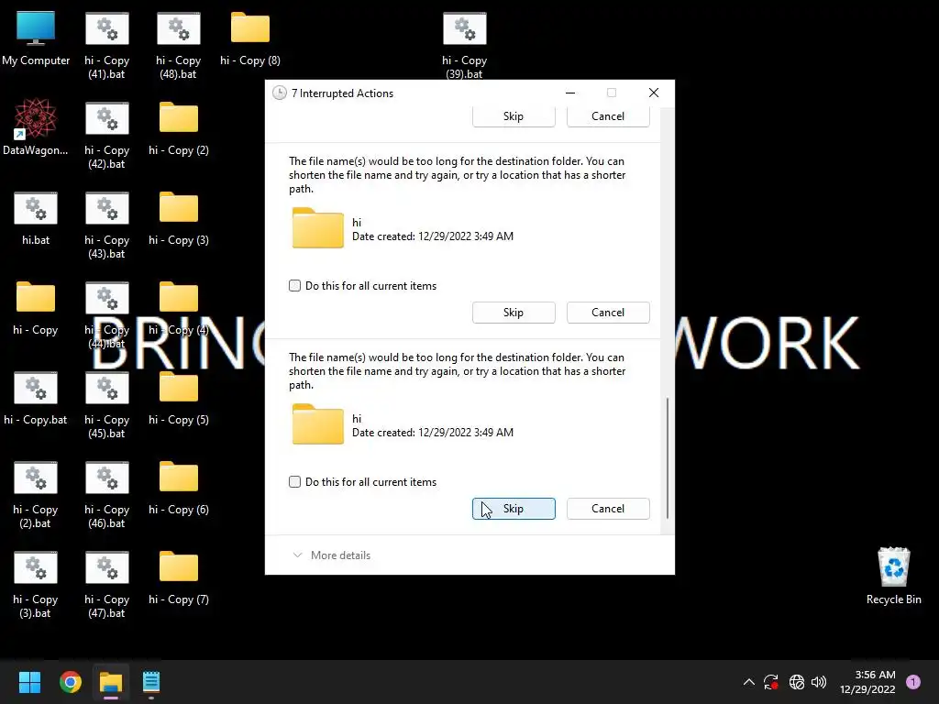Select upper 'hi' folder thumbnail in dialog
This screenshot has width=939, height=704.
pos(317,228)
